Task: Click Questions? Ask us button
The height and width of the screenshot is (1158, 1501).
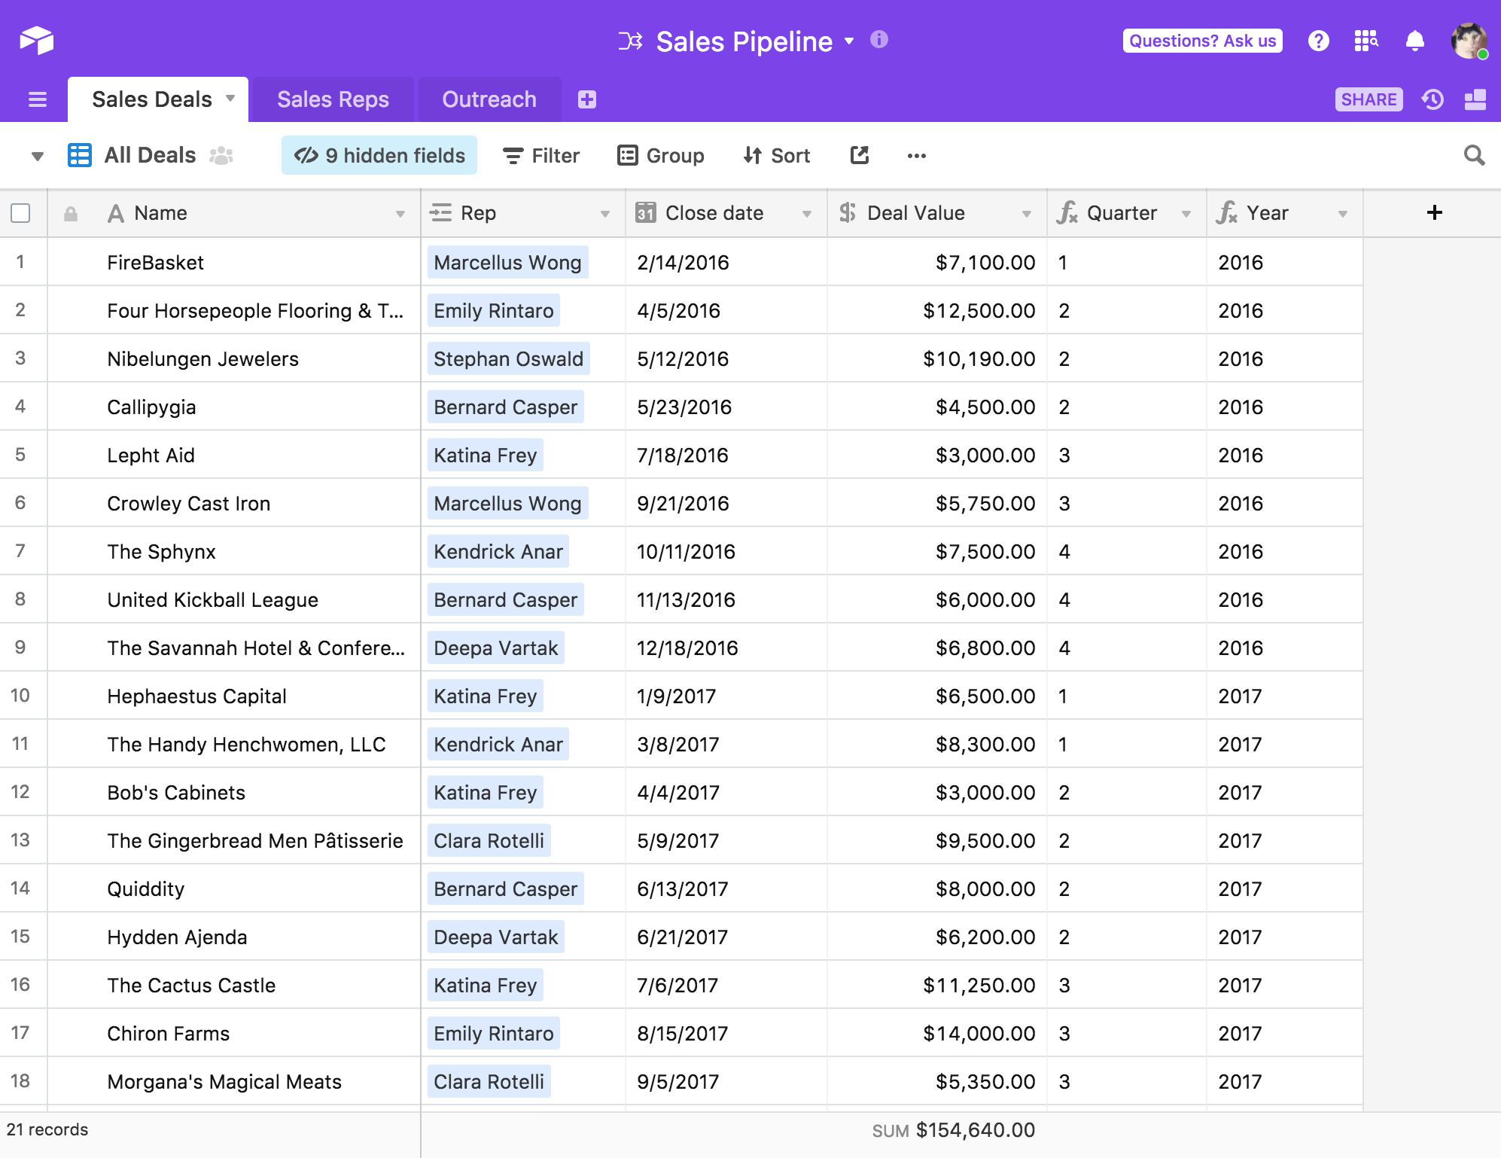Action: 1202,41
